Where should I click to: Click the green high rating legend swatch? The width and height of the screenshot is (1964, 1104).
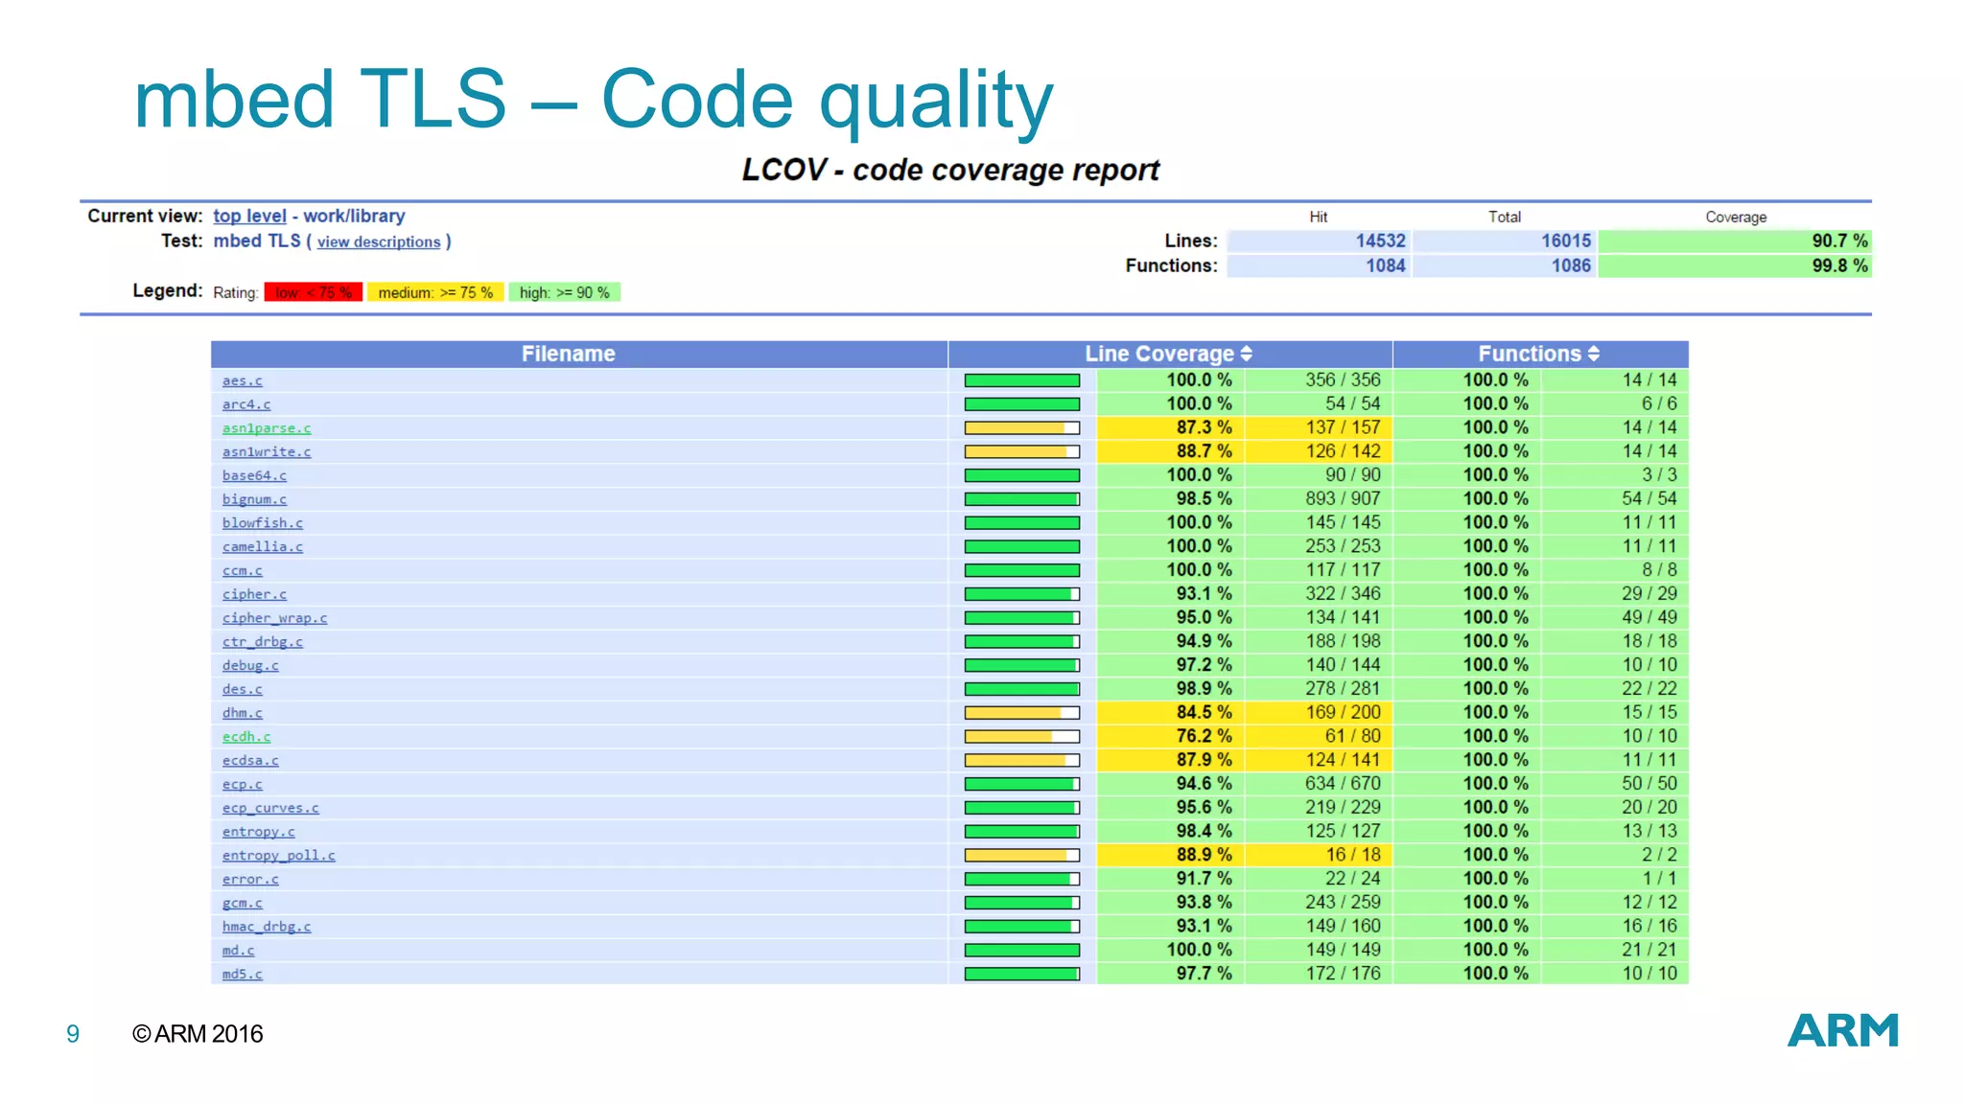click(x=565, y=292)
